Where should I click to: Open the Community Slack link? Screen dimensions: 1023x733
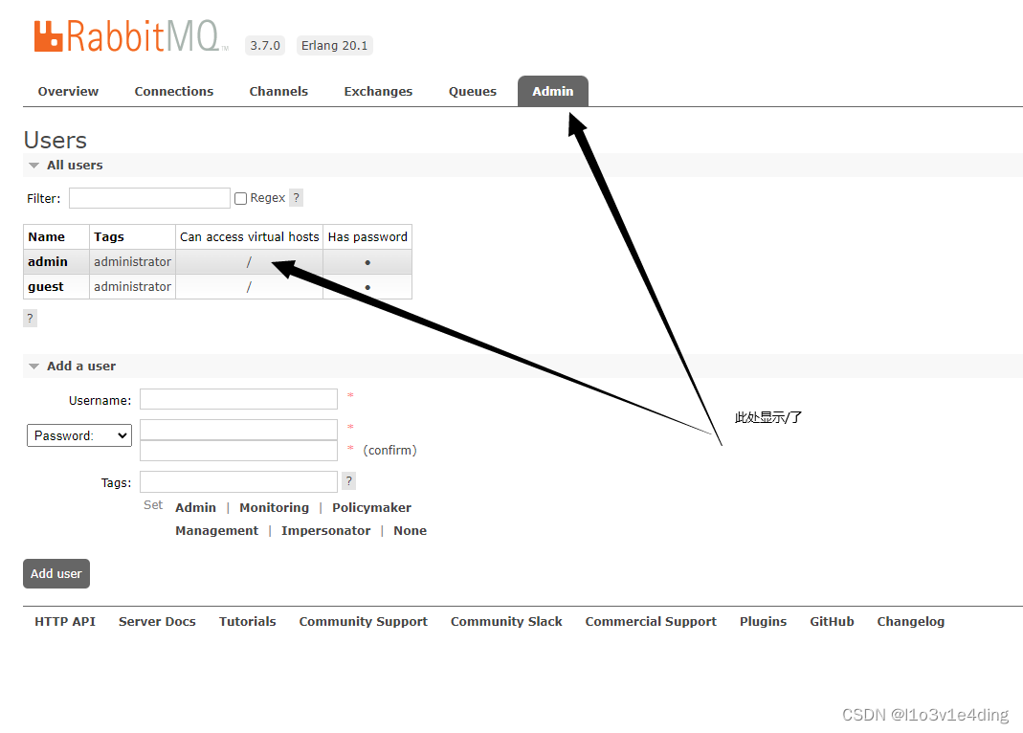click(x=506, y=621)
